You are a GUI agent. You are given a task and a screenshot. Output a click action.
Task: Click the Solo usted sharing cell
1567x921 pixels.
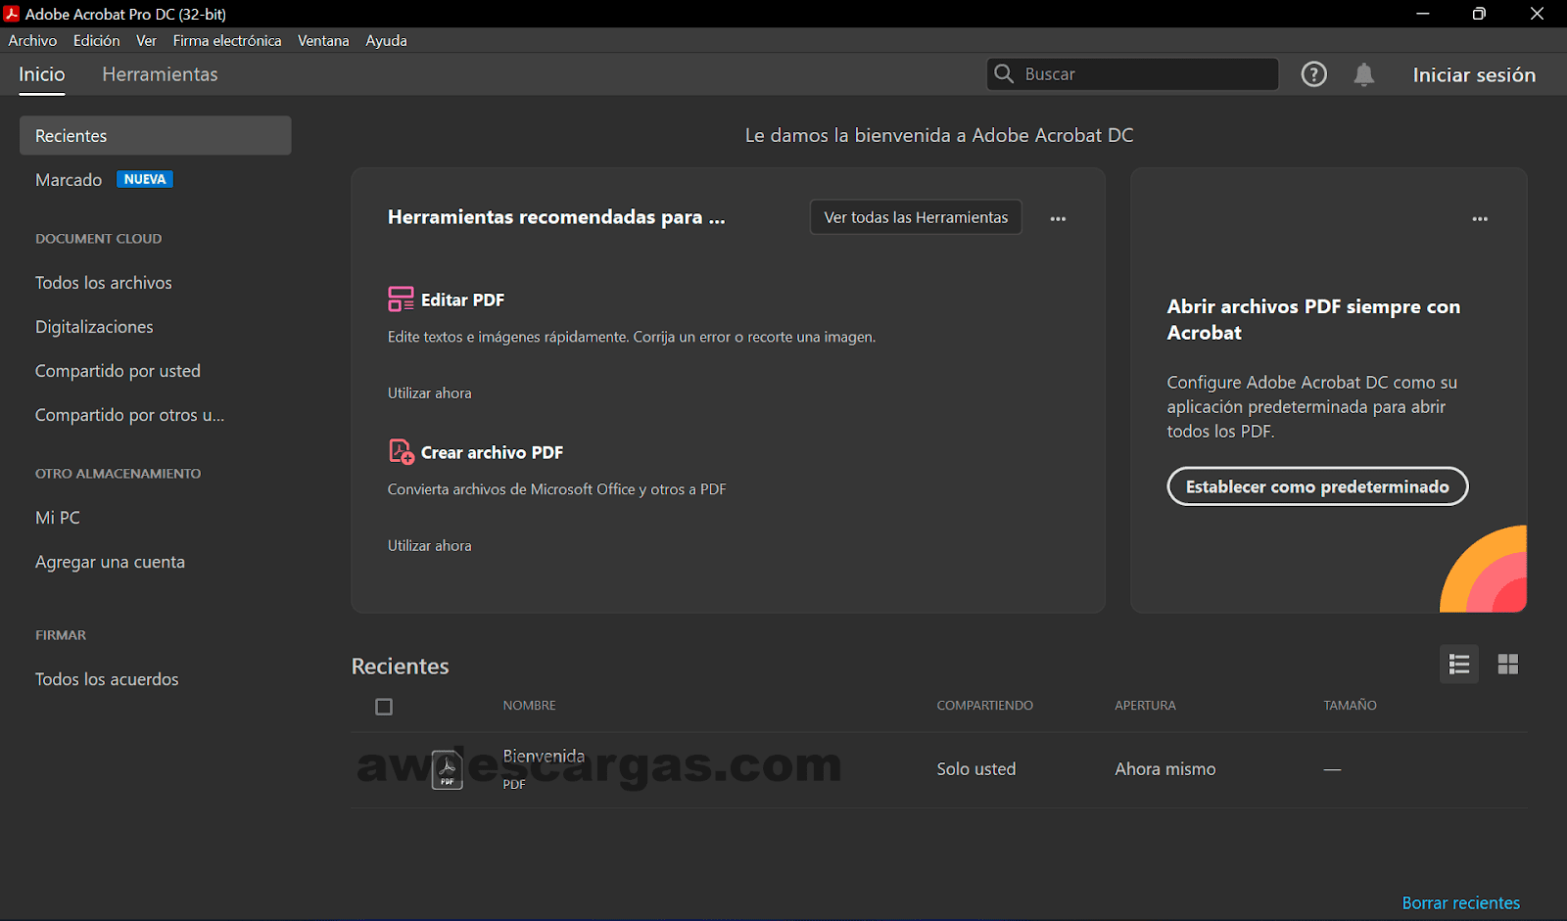[x=976, y=769]
